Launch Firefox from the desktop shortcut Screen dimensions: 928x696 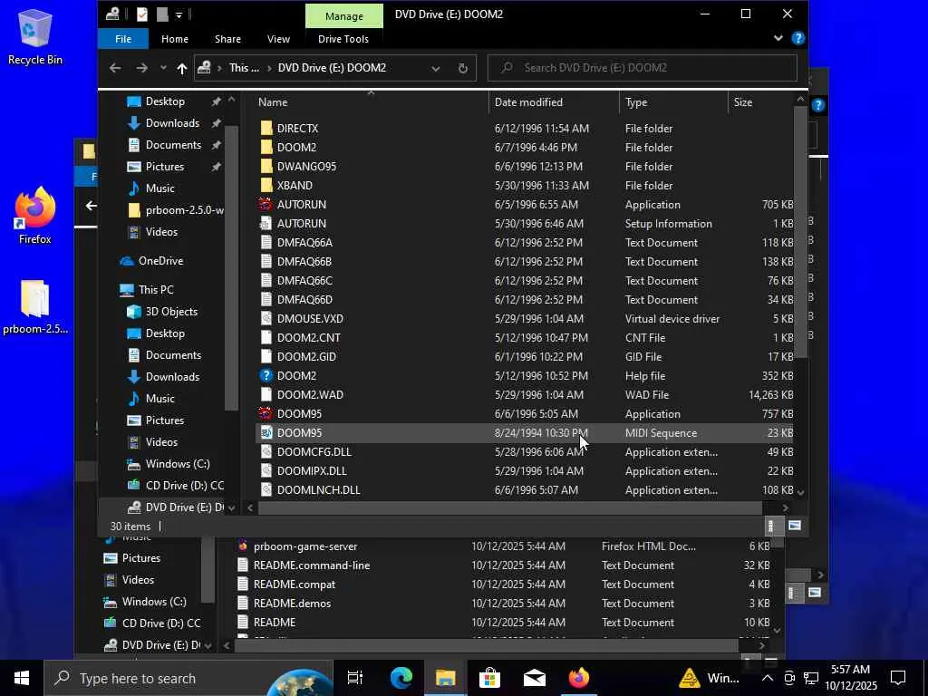point(35,216)
